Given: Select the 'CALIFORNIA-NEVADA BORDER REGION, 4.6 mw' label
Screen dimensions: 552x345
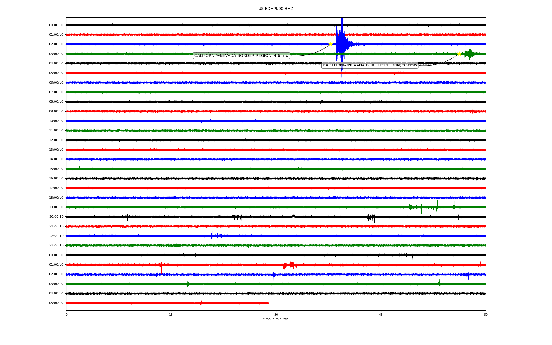Looking at the screenshot, I should pyautogui.click(x=241, y=56).
